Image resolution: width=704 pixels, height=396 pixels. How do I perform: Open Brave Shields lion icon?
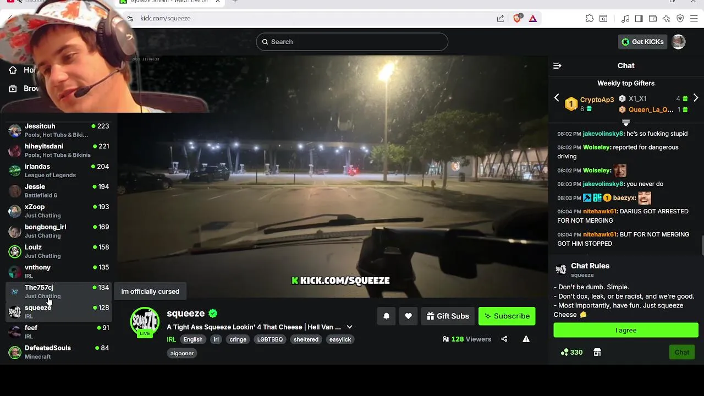coord(517,18)
